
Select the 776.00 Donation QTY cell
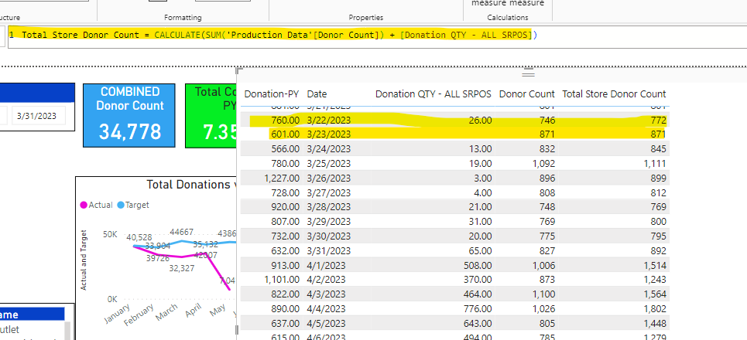coord(478,308)
